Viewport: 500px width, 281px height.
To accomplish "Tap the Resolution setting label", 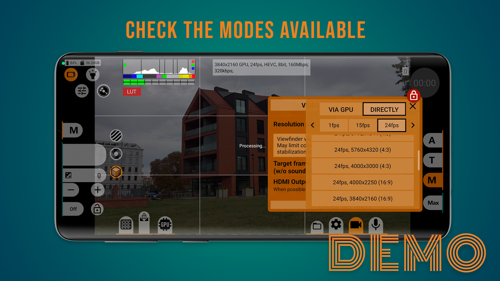I will tap(289, 124).
